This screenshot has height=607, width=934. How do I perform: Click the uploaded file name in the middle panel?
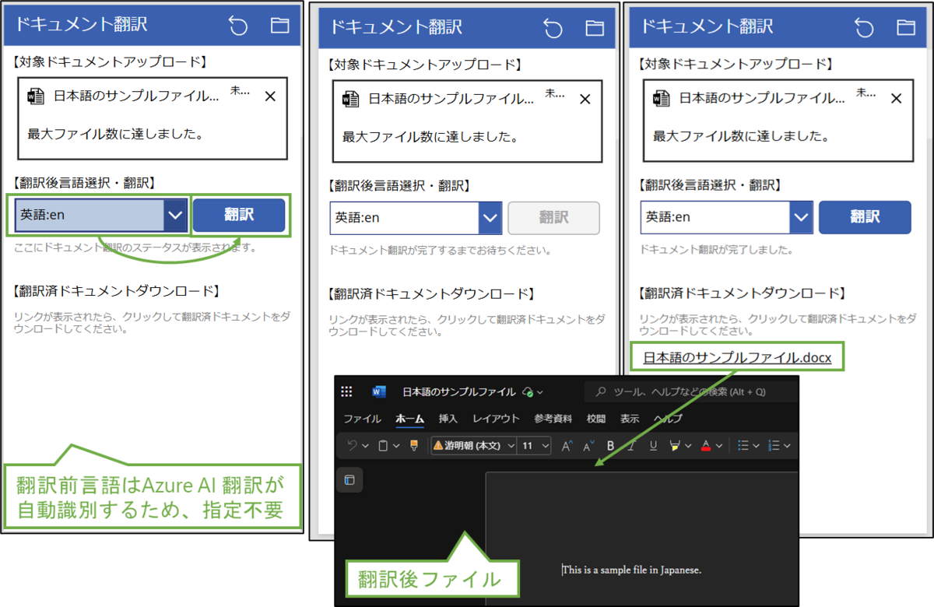pyautogui.click(x=451, y=99)
